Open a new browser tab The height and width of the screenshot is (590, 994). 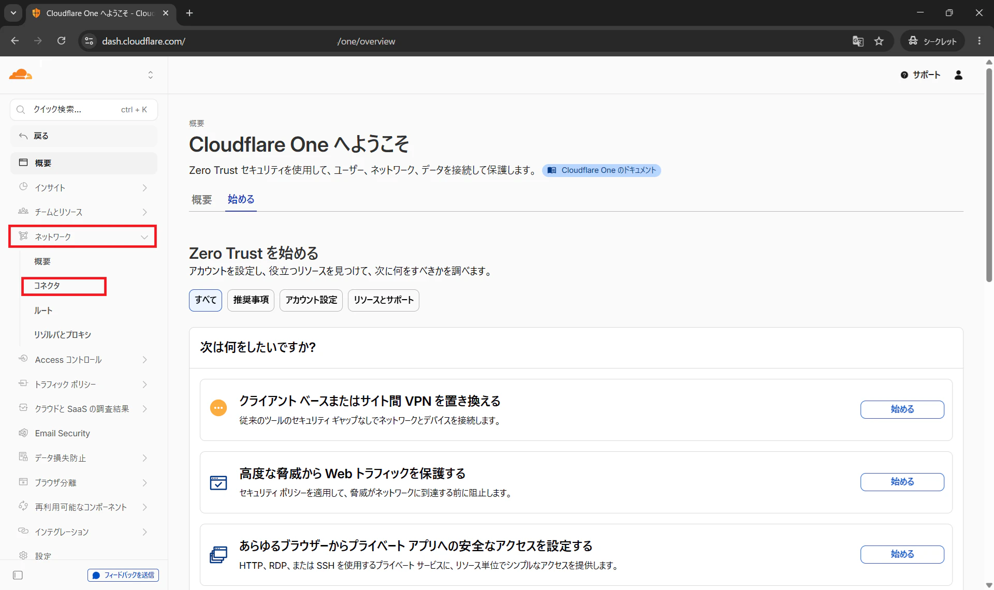tap(189, 13)
